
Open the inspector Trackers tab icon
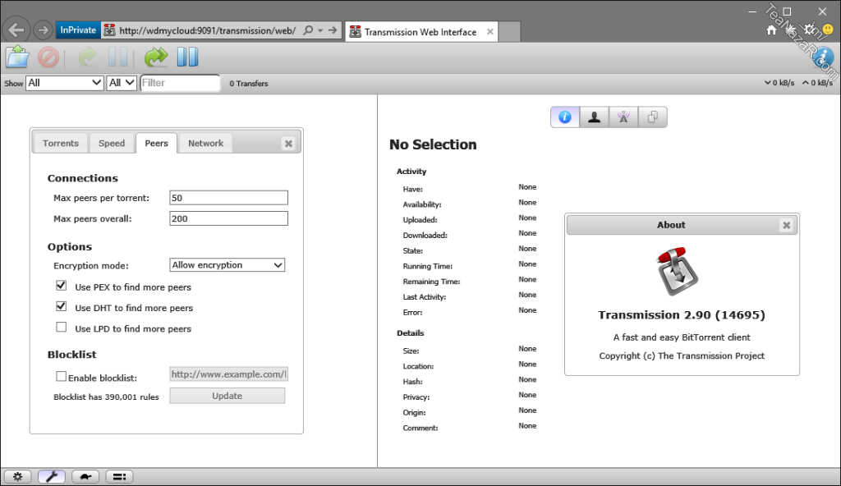623,117
